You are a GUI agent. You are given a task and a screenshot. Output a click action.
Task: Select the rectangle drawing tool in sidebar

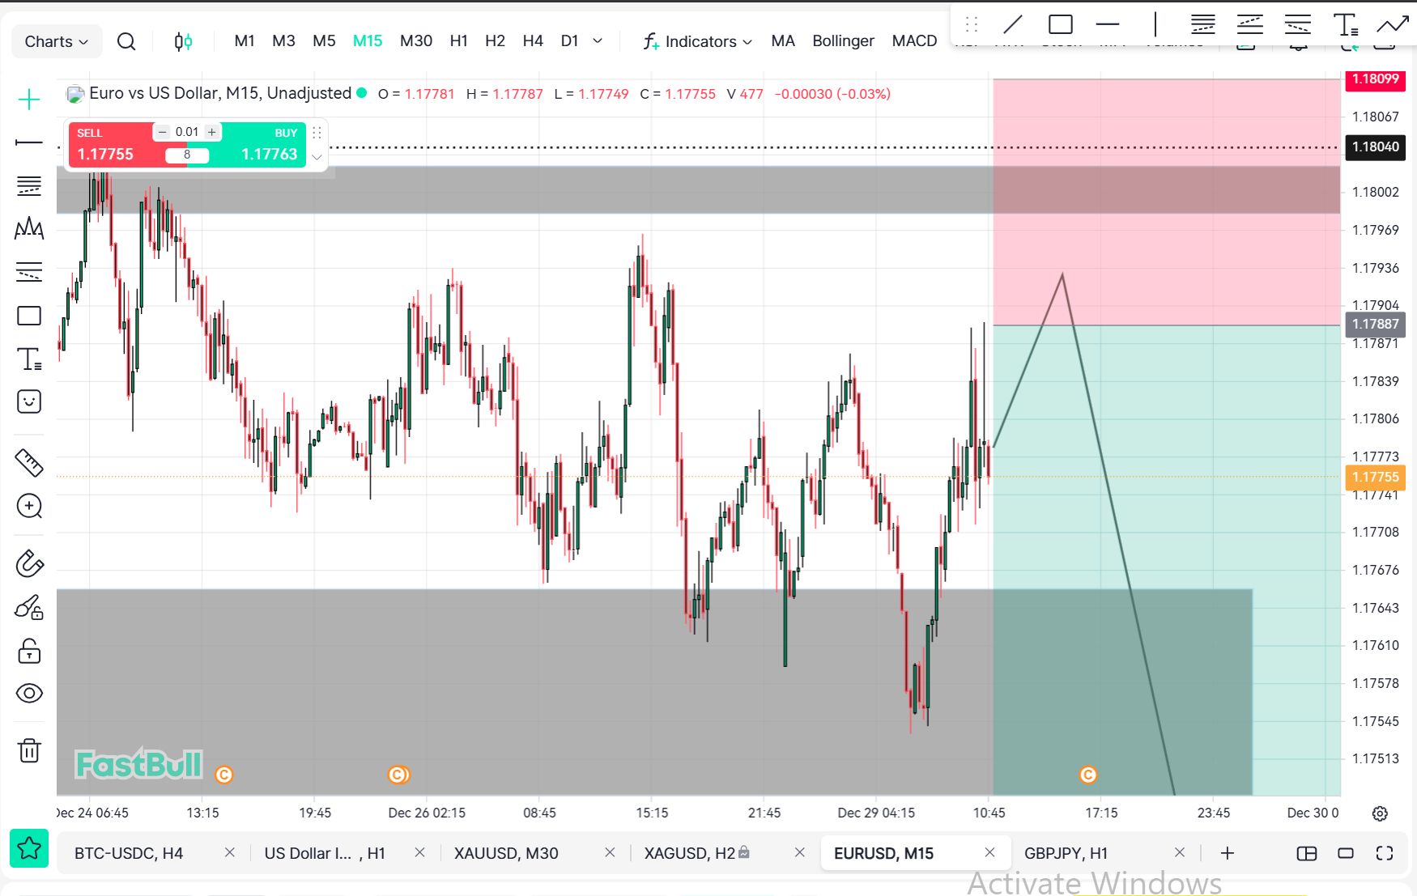tap(29, 316)
